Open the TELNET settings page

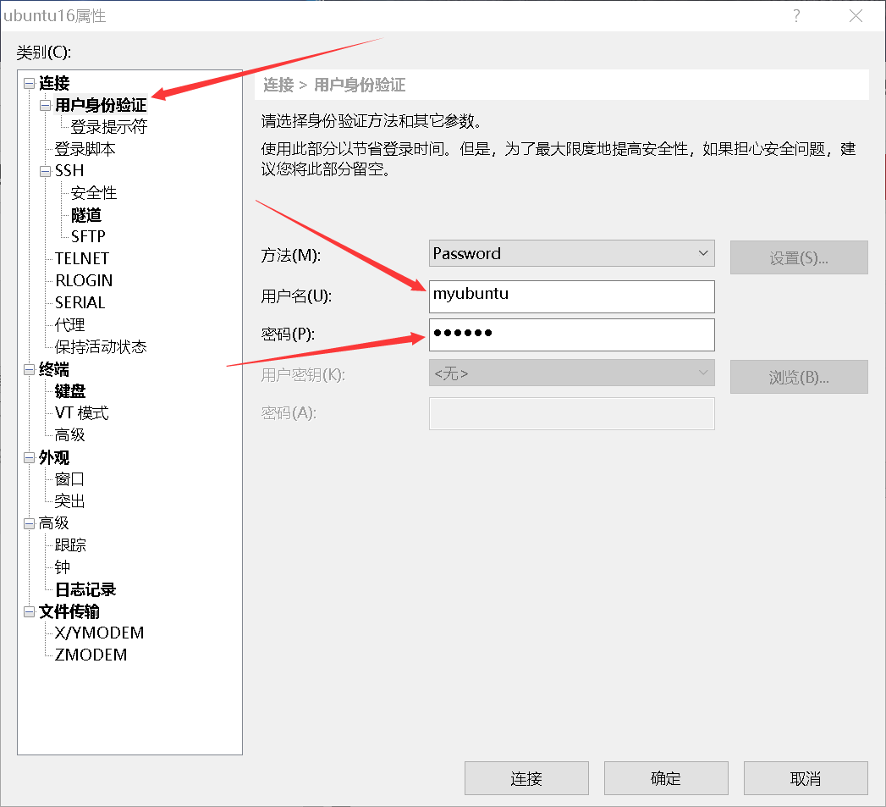(x=81, y=258)
